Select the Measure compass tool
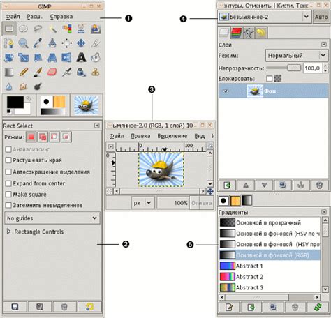 pos(52,43)
